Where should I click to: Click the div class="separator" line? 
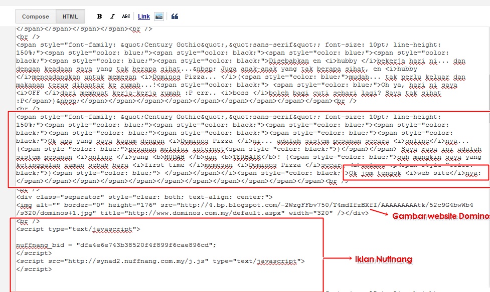(x=144, y=197)
